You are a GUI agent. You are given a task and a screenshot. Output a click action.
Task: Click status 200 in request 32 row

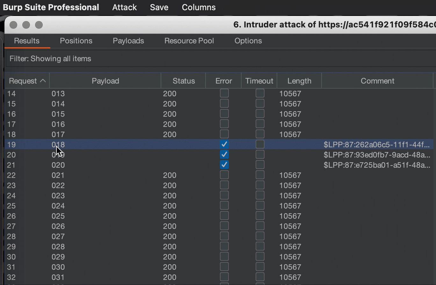click(x=170, y=277)
